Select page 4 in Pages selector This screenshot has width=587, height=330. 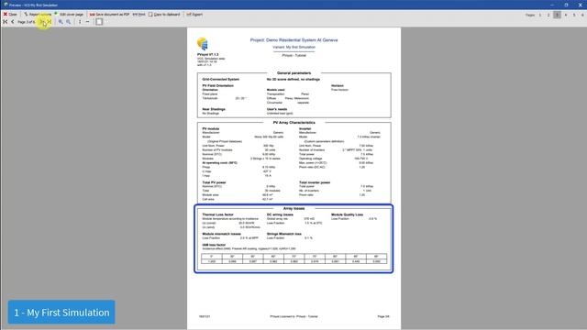(x=566, y=15)
